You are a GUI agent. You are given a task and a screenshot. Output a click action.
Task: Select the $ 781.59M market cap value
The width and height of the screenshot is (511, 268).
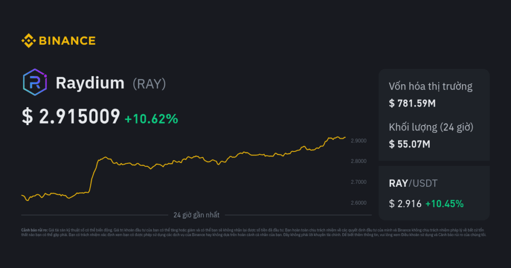pos(412,104)
